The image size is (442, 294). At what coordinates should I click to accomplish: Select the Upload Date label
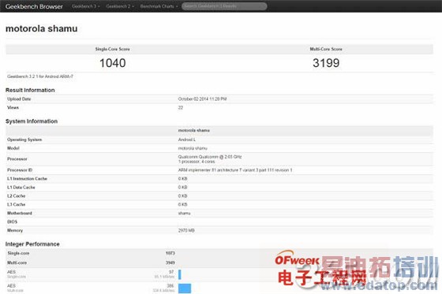pyautogui.click(x=19, y=99)
